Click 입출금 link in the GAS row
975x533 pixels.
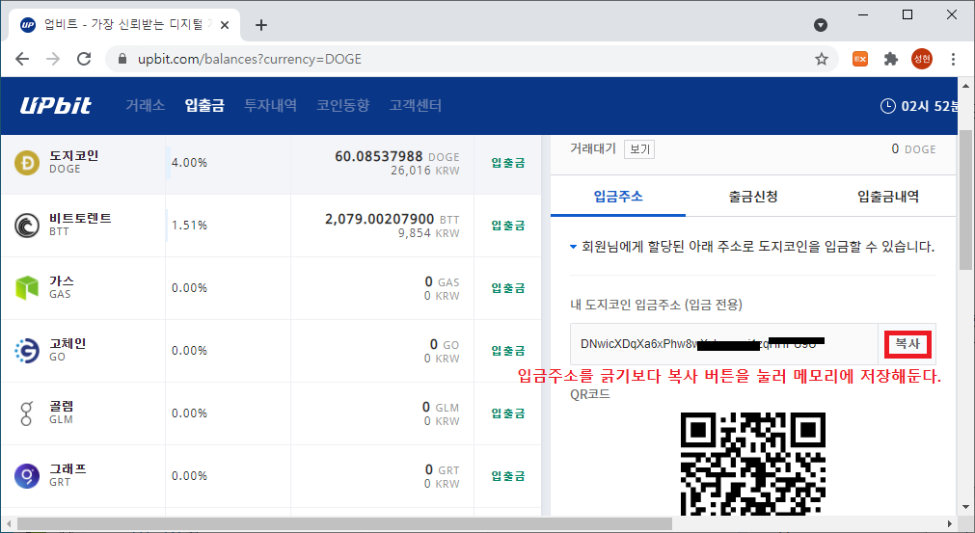508,287
